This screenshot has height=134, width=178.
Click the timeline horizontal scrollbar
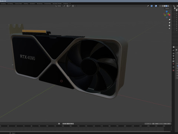pos(85,131)
